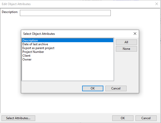The image size is (161, 123).
Task: Choose 'Export as parent project' list entry
Action: pyautogui.click(x=38, y=48)
